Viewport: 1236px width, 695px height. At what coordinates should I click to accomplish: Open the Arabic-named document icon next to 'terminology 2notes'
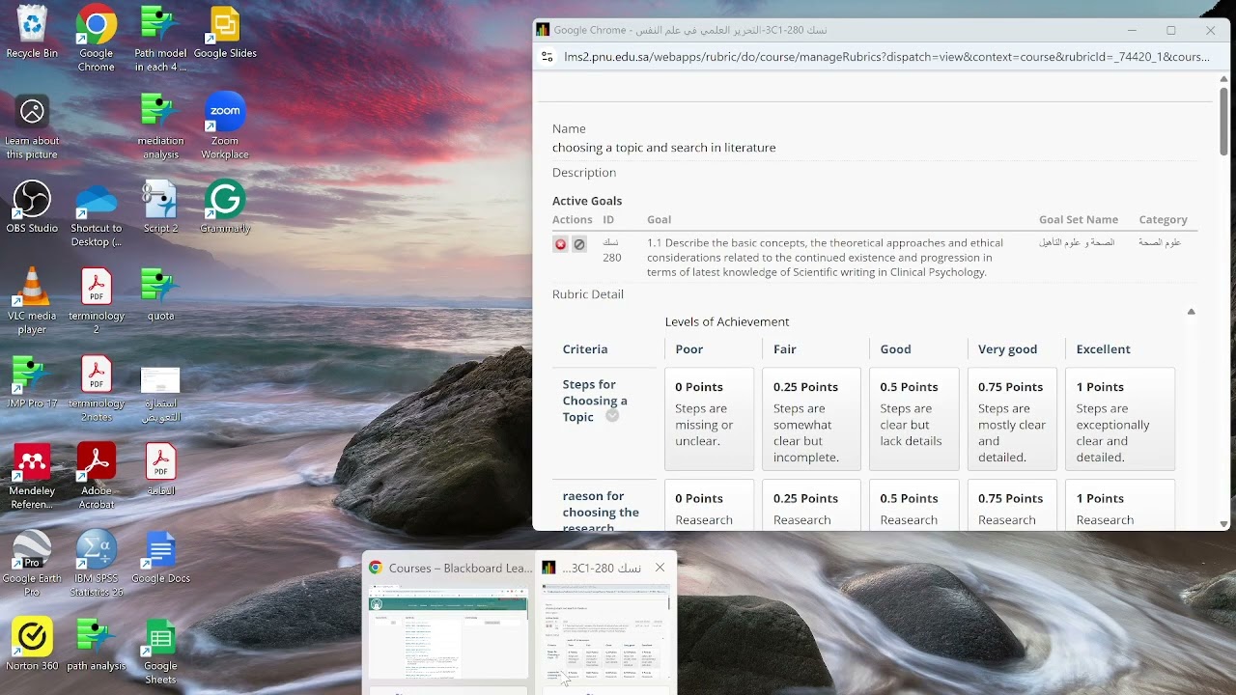click(x=160, y=396)
